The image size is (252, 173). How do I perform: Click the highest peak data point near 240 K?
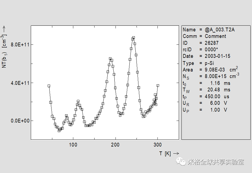point(133,38)
